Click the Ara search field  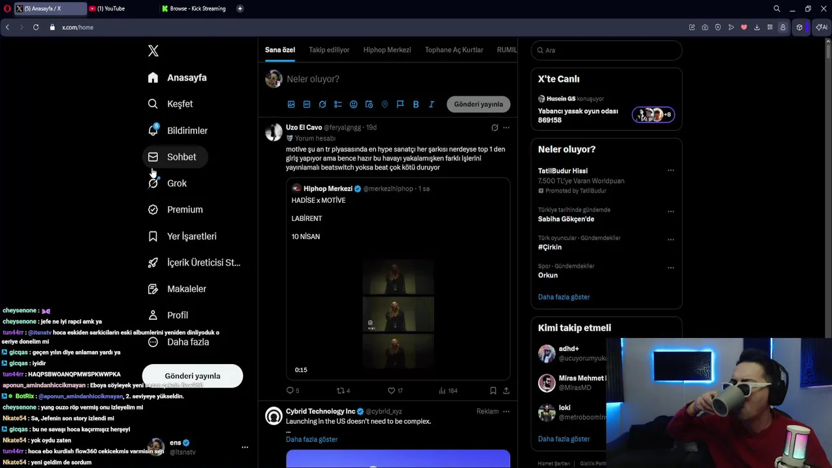pos(606,50)
